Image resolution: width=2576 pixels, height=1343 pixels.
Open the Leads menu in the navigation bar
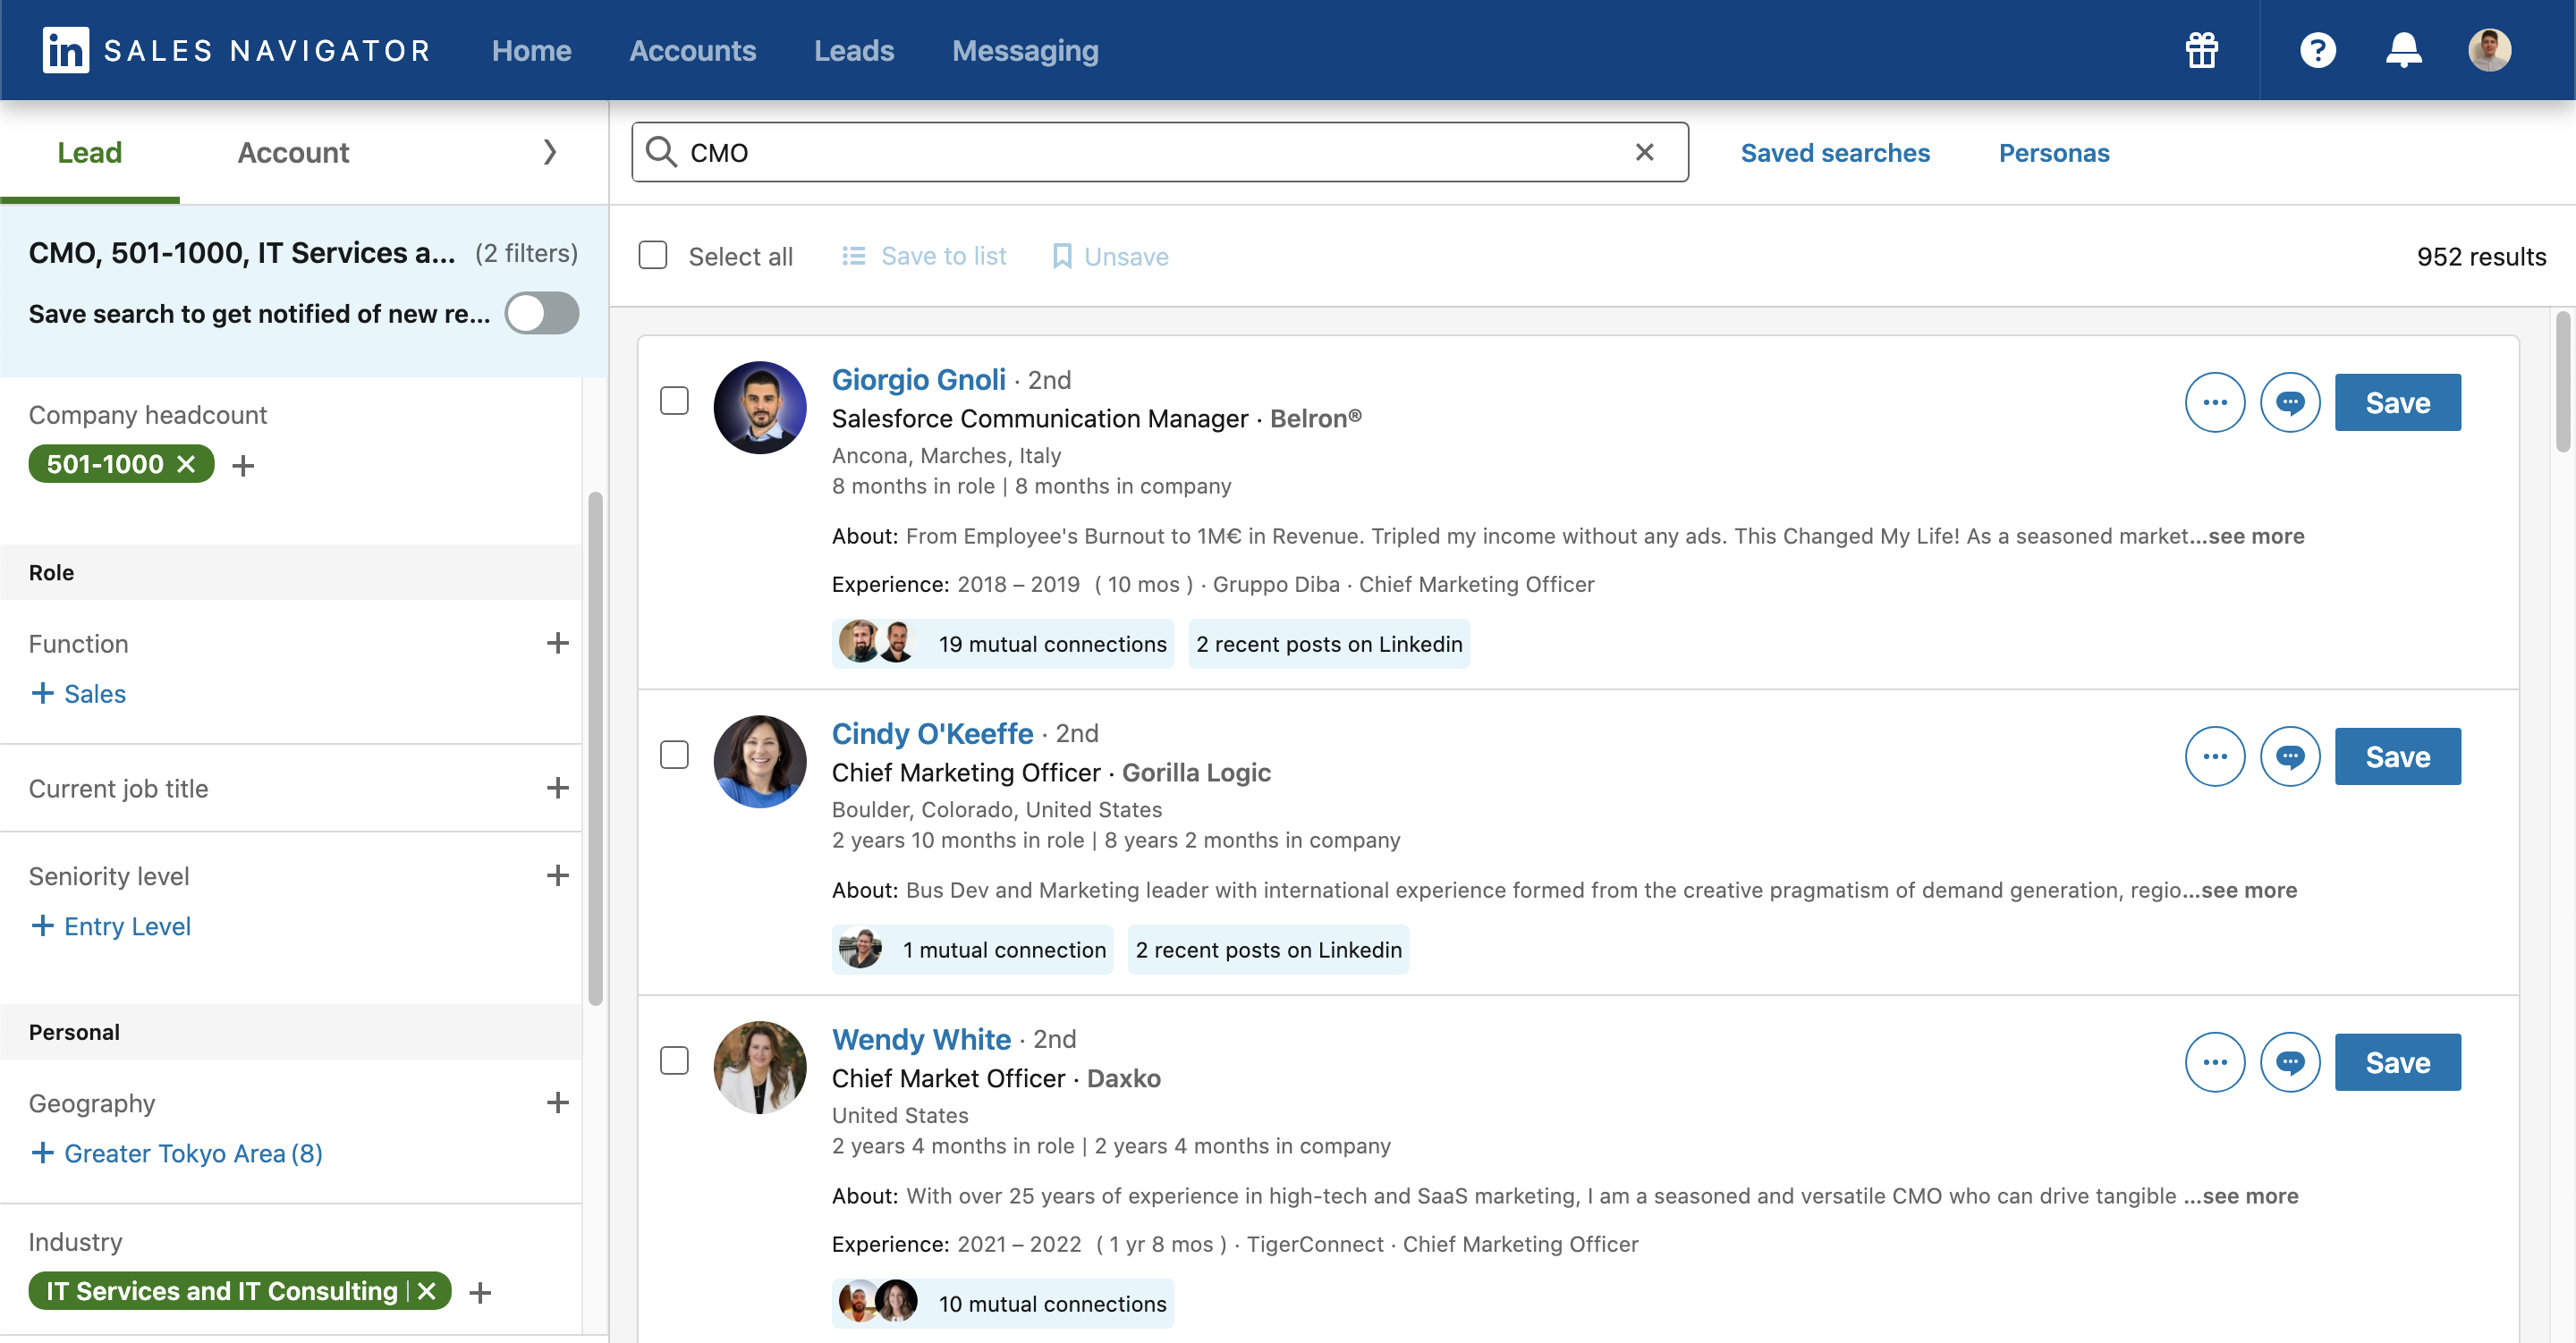[x=854, y=50]
